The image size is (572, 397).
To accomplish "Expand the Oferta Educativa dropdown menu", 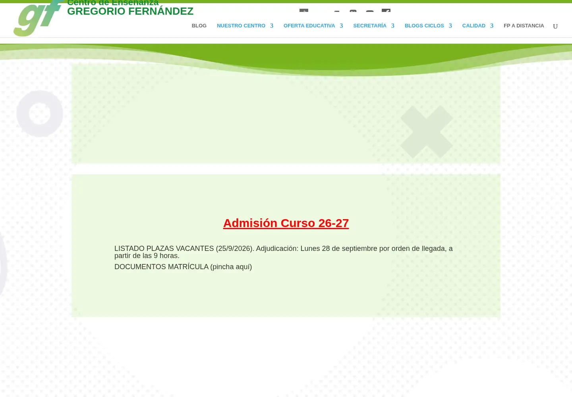I will tap(313, 26).
